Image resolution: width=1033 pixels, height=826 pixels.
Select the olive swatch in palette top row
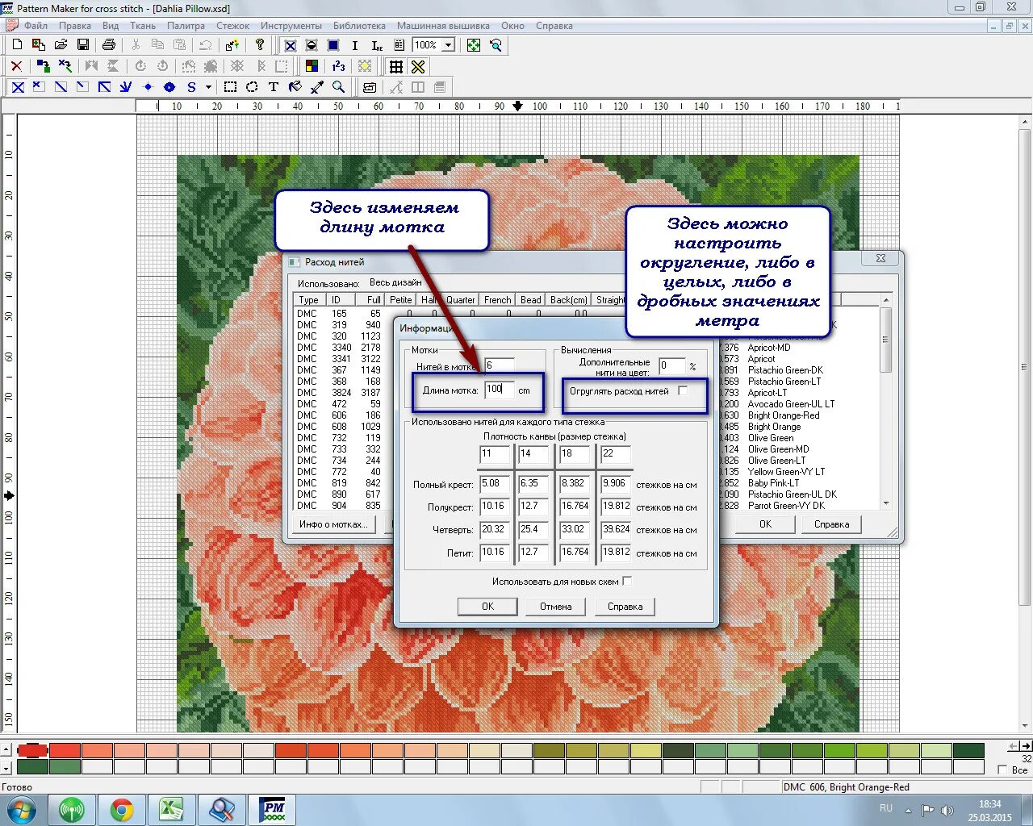pyautogui.click(x=548, y=751)
